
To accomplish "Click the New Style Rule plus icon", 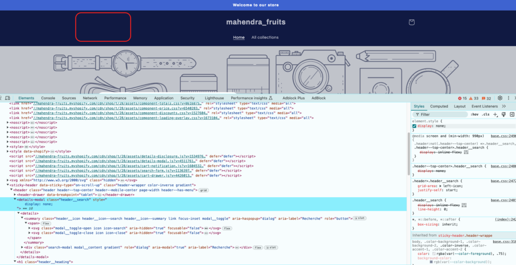I will (x=495, y=115).
